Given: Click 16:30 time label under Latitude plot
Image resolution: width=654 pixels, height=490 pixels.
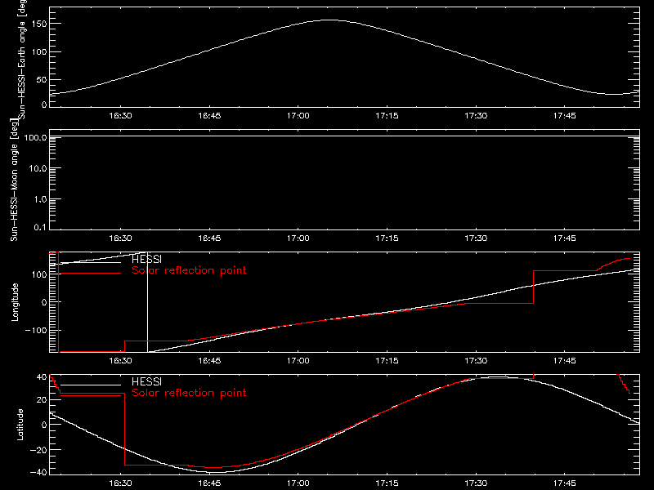Looking at the screenshot, I should click(x=120, y=483).
